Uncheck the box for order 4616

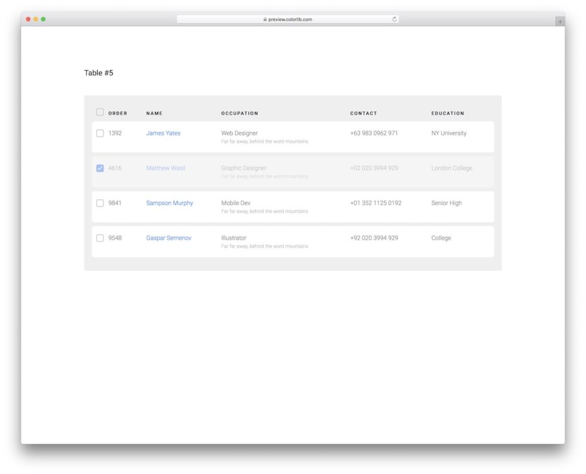coord(100,168)
